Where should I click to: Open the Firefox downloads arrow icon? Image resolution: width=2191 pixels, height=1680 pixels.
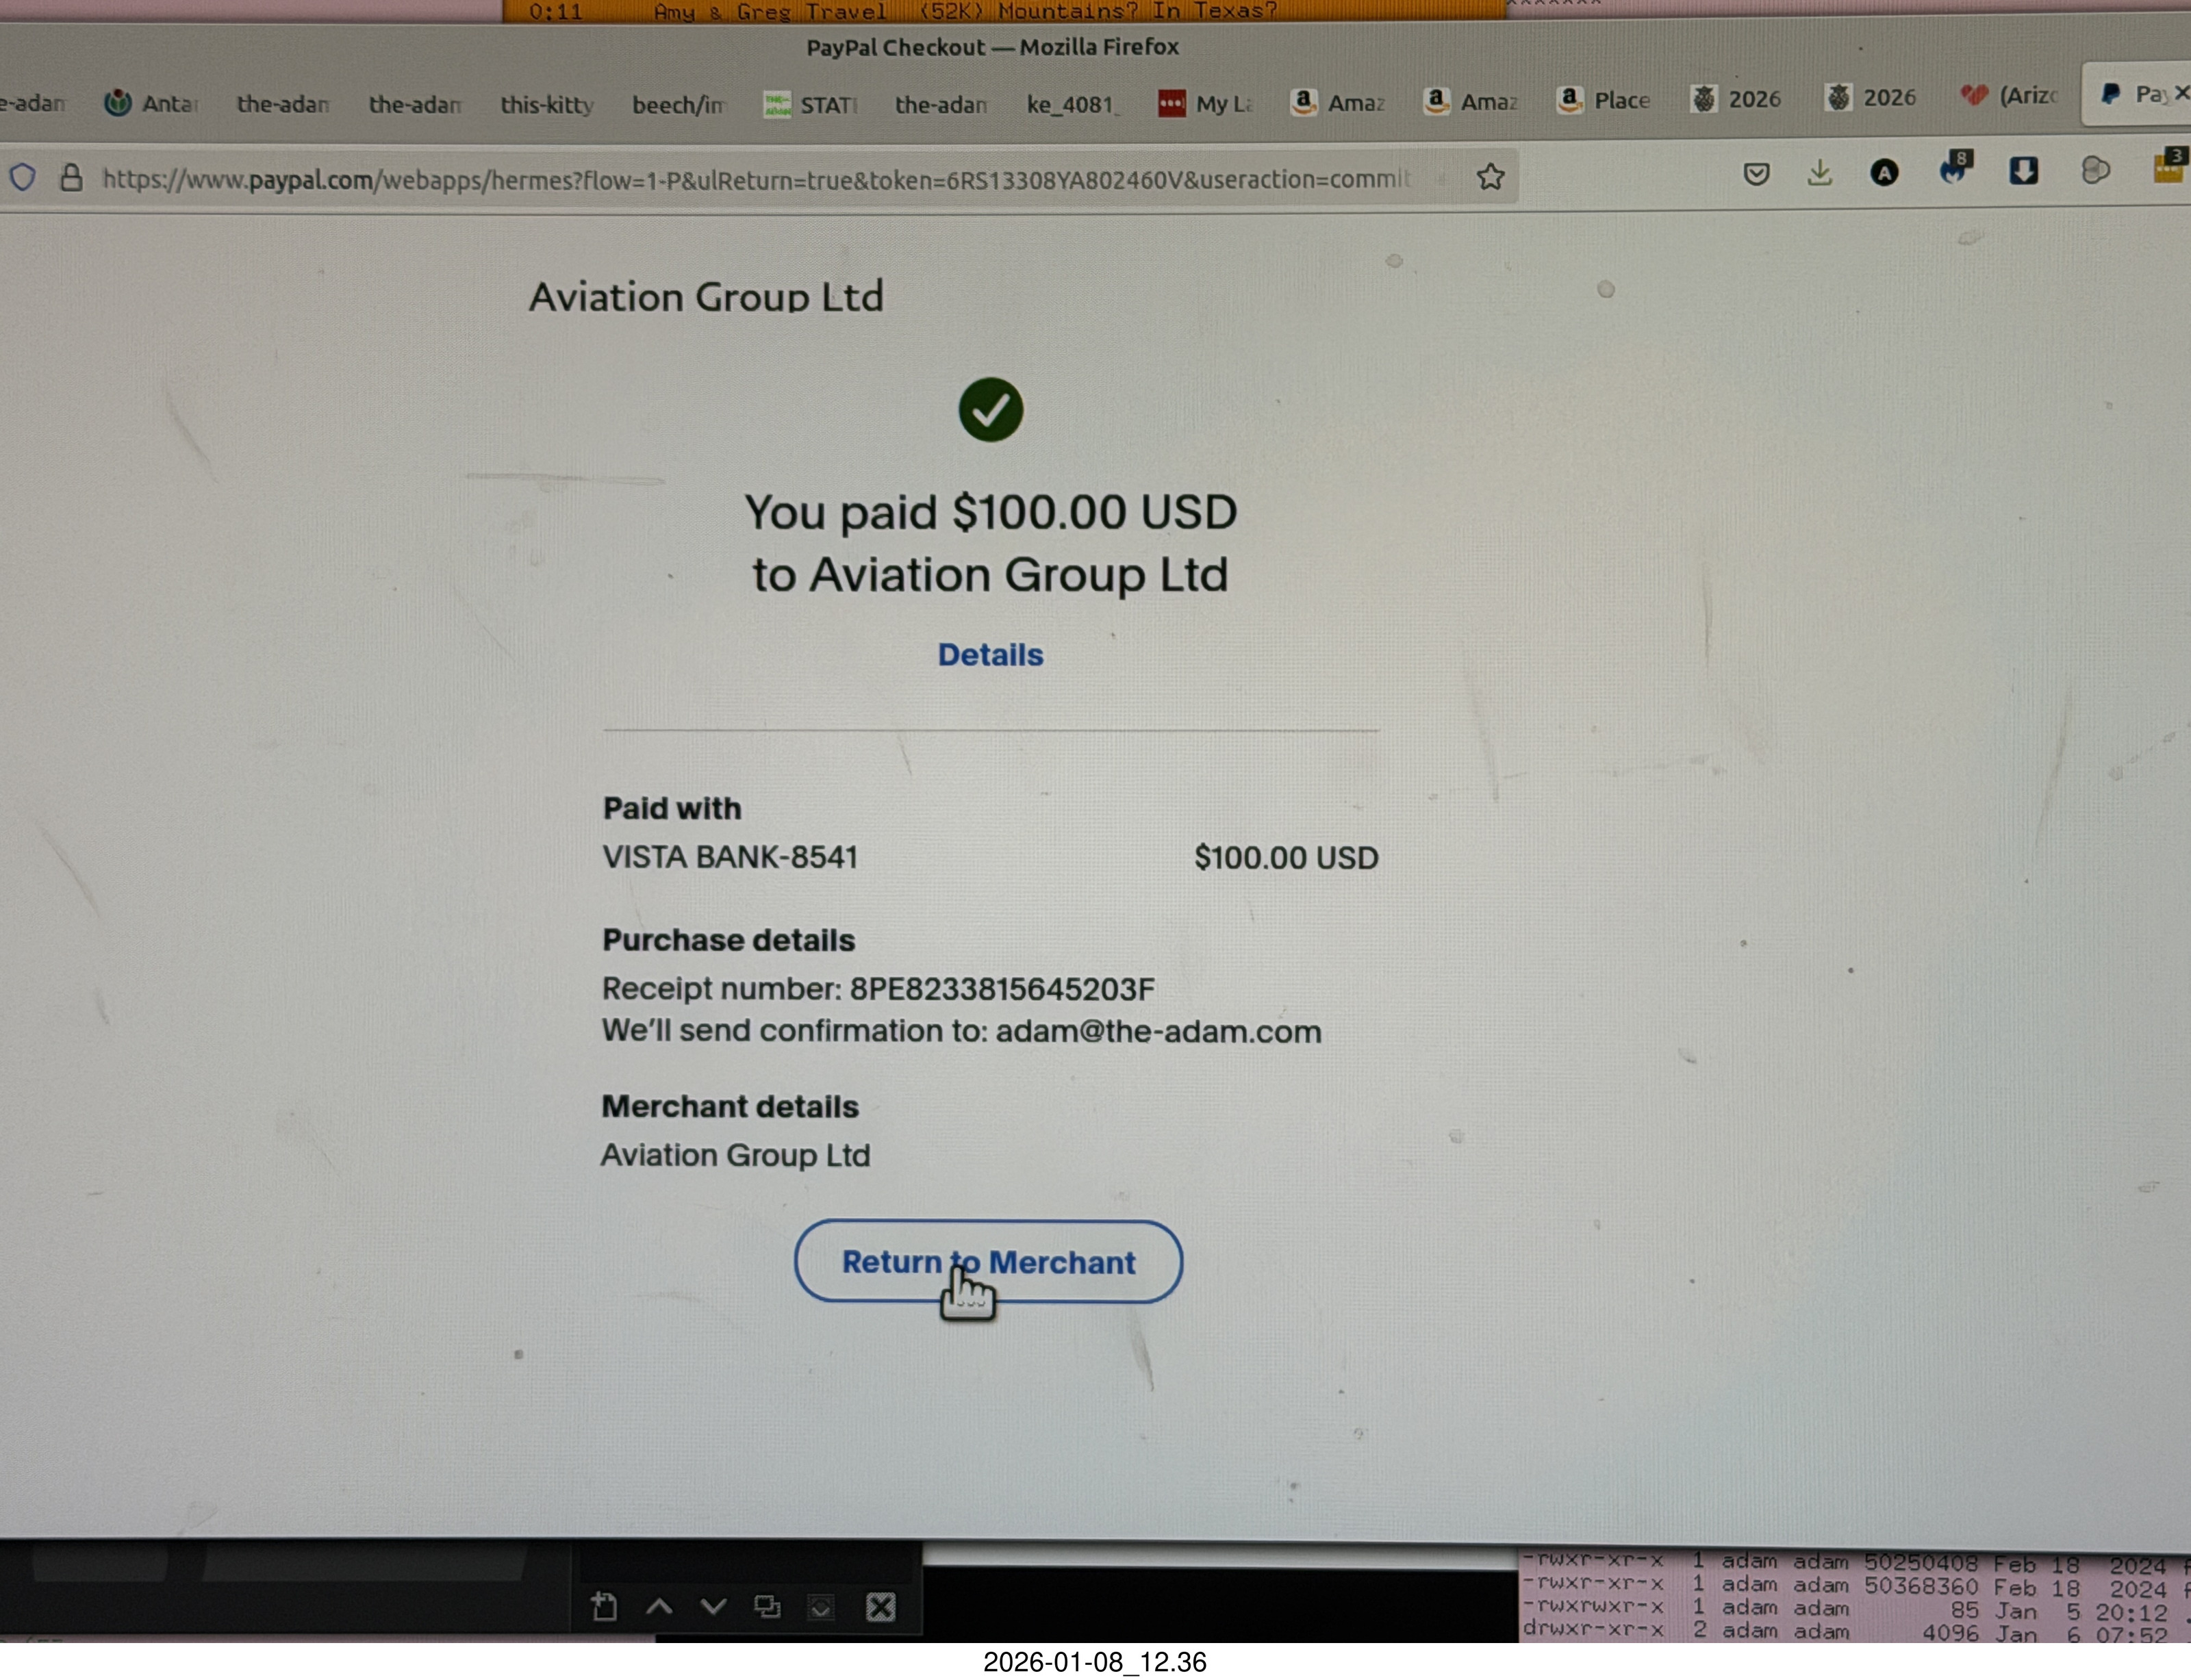coord(1820,173)
